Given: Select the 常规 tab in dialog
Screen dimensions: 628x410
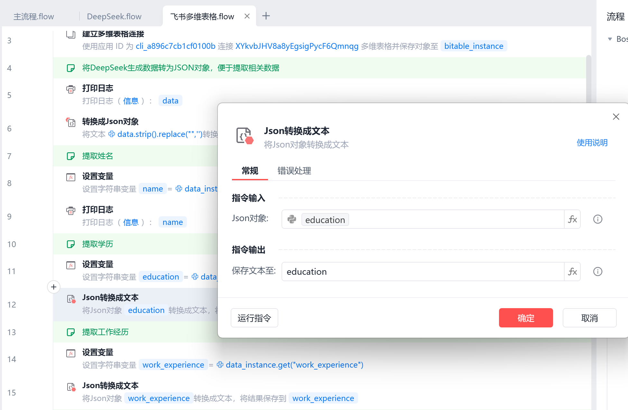Looking at the screenshot, I should pyautogui.click(x=250, y=171).
